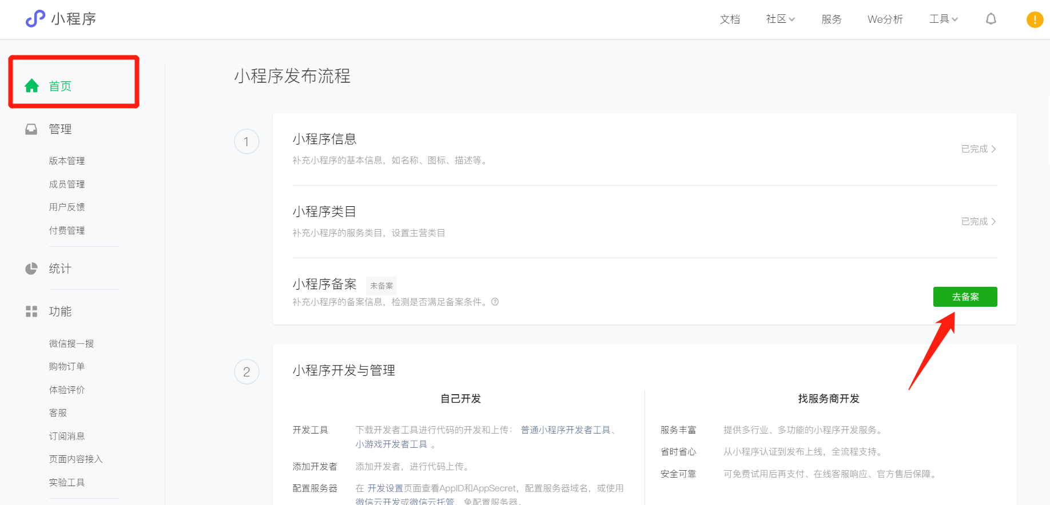Screen dimensions: 1050x505
Task: Click the WeChat Mini Program logo
Action: (x=35, y=19)
